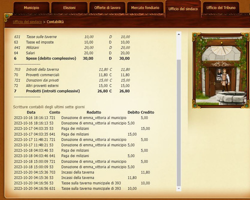Click the town hall entrance picture
The width and height of the screenshot is (250, 200).
(221, 70)
